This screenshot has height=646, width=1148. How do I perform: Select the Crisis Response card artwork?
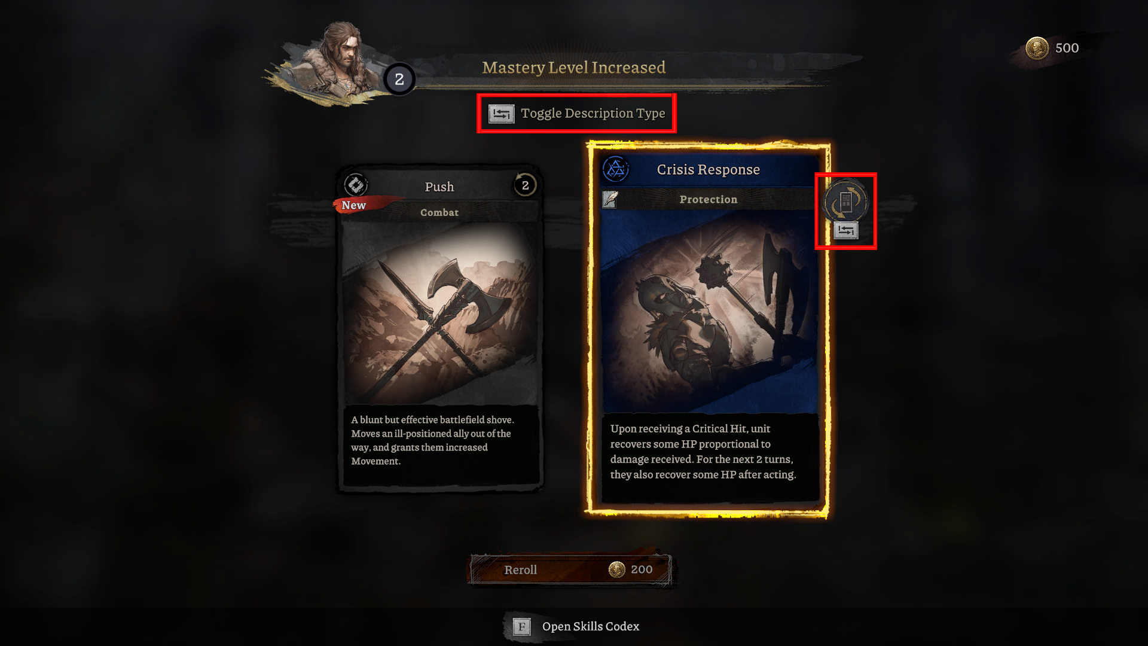(x=709, y=311)
